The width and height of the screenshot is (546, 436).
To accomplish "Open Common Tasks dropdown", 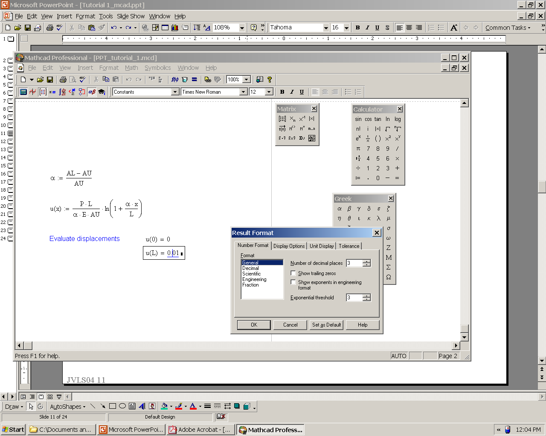I will coord(508,28).
